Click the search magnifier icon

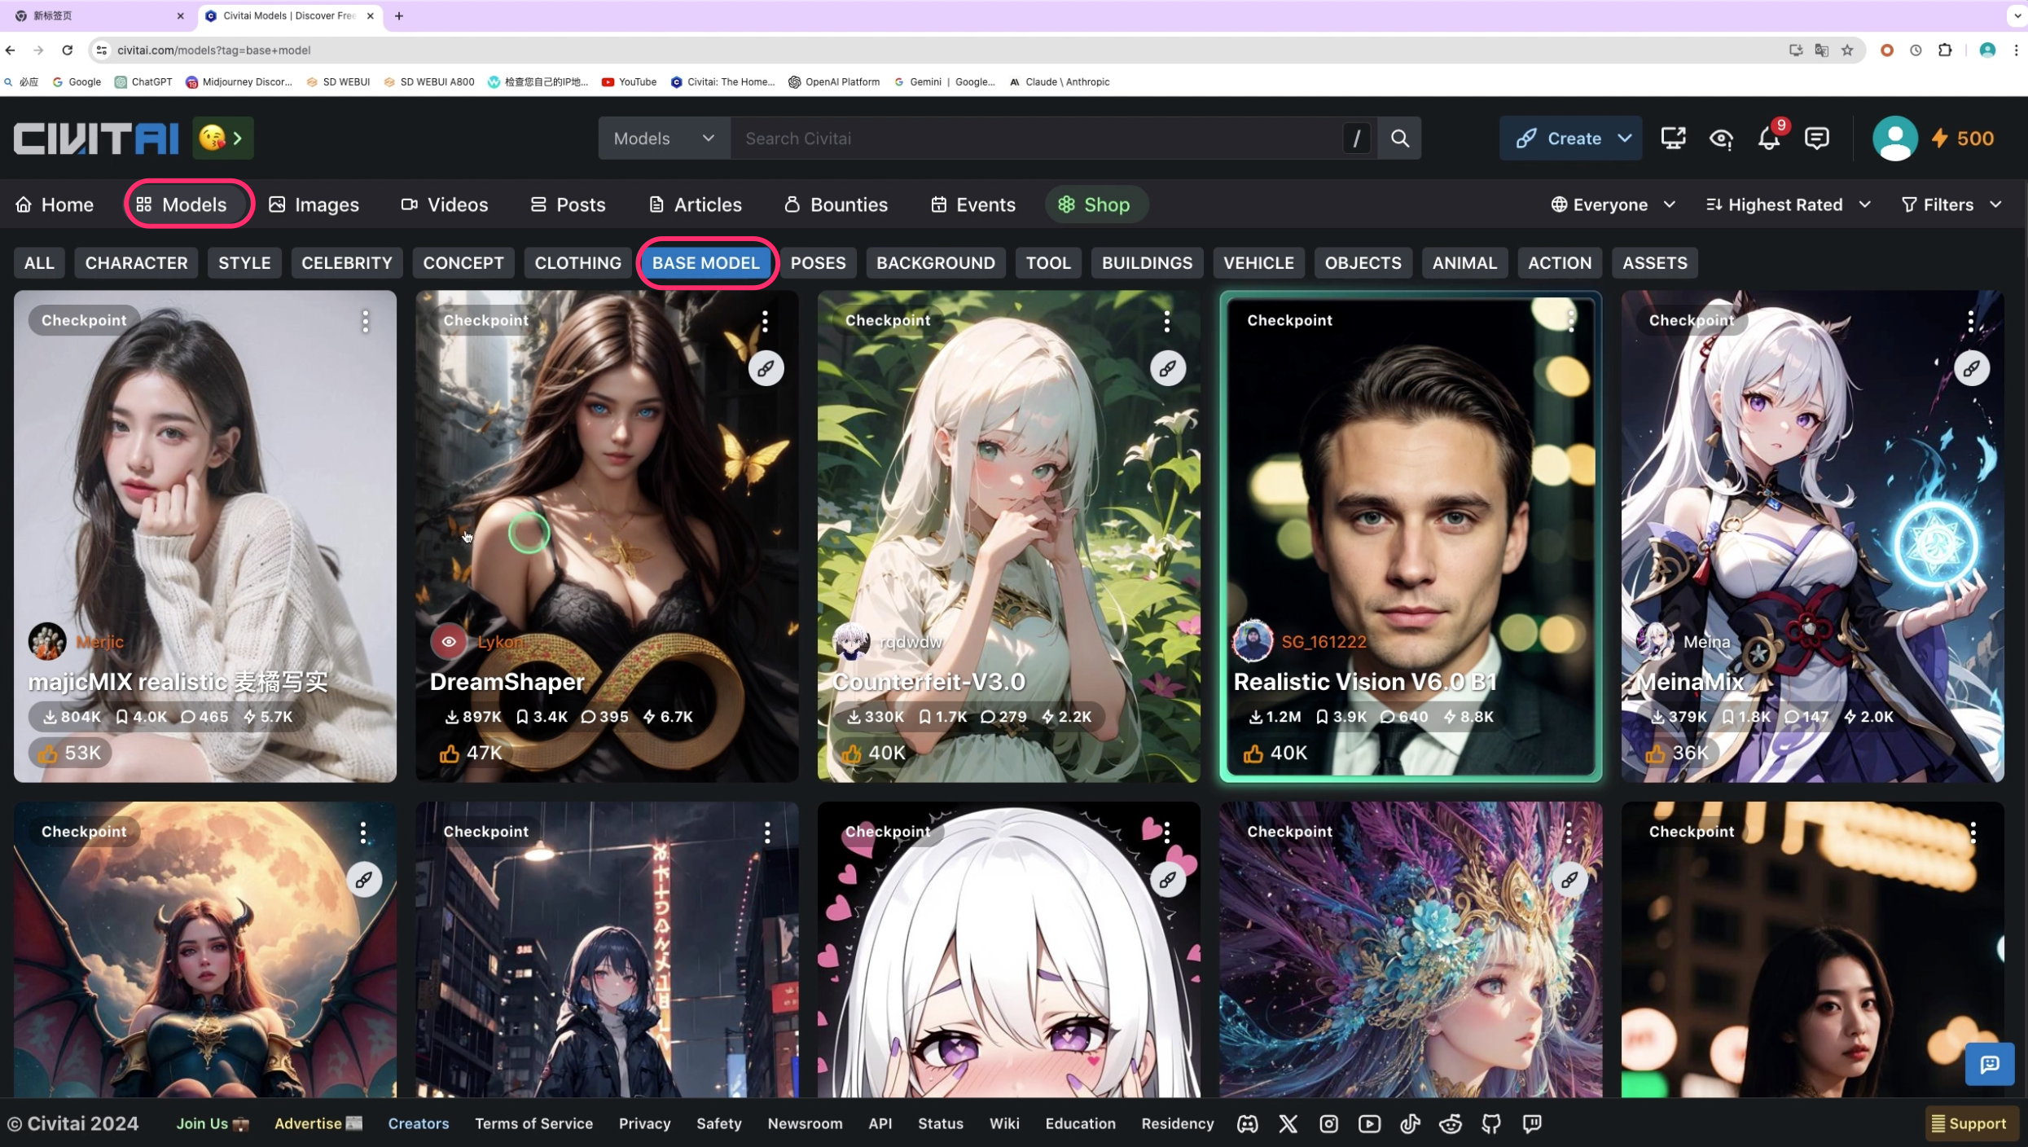click(x=1399, y=138)
